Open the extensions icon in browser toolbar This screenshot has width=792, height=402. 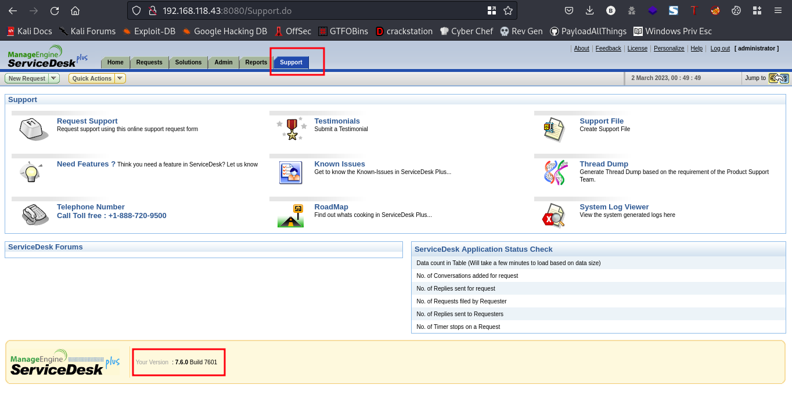pos(757,10)
